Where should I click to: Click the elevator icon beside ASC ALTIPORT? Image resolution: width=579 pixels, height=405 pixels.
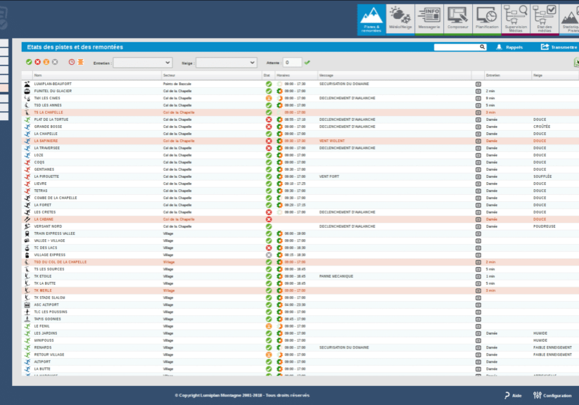click(x=27, y=305)
